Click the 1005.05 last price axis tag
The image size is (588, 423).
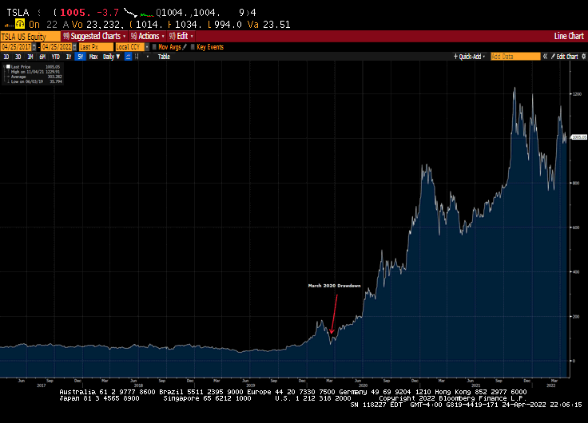pos(578,137)
